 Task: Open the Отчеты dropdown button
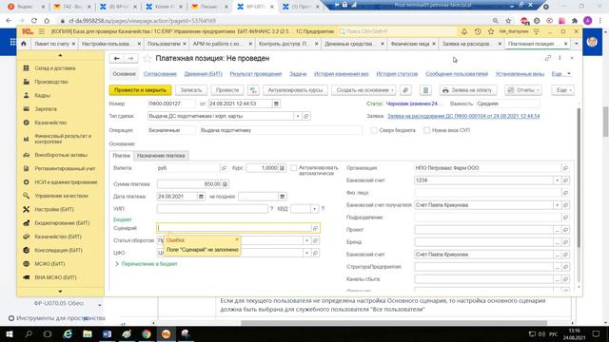point(523,90)
